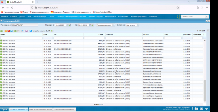This screenshot has width=218, height=112.
Task: Select the cell with amount 117 307,44
Action: coord(95,54)
